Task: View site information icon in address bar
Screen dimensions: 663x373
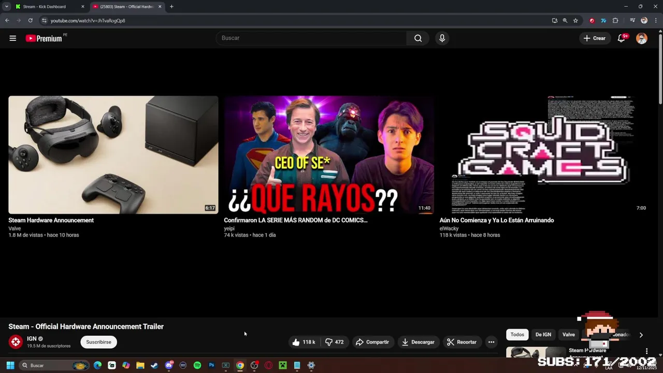Action: 44,21
